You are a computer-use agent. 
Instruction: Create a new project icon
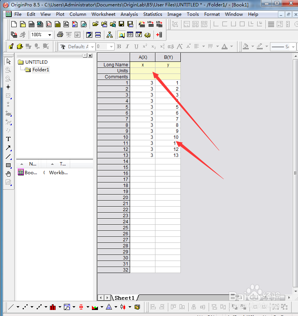click(x=14, y=25)
